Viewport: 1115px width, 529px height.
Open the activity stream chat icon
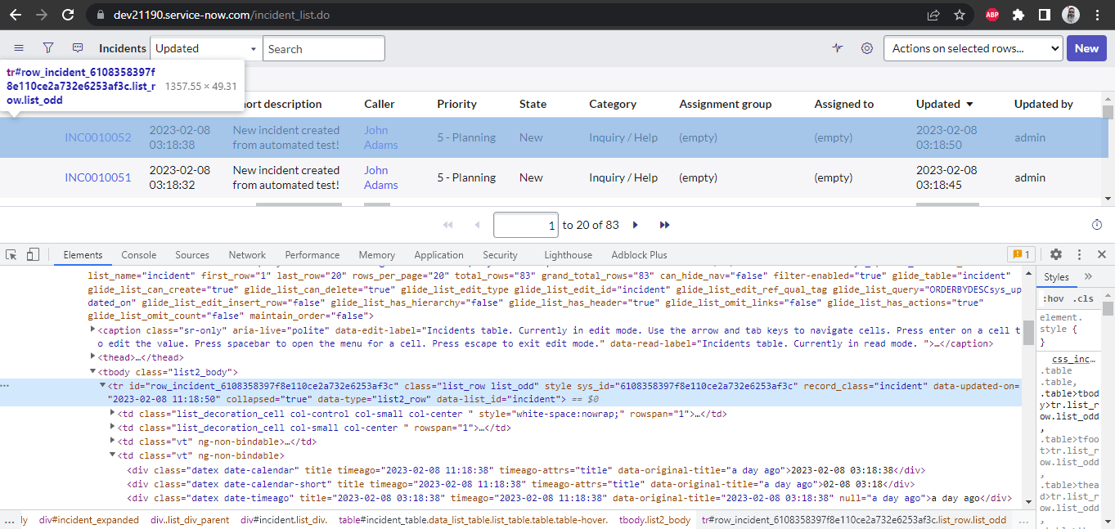coord(78,48)
